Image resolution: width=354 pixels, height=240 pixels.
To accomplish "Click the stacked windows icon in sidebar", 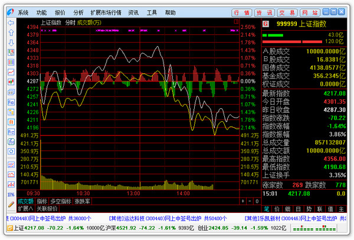I will pos(11,92).
